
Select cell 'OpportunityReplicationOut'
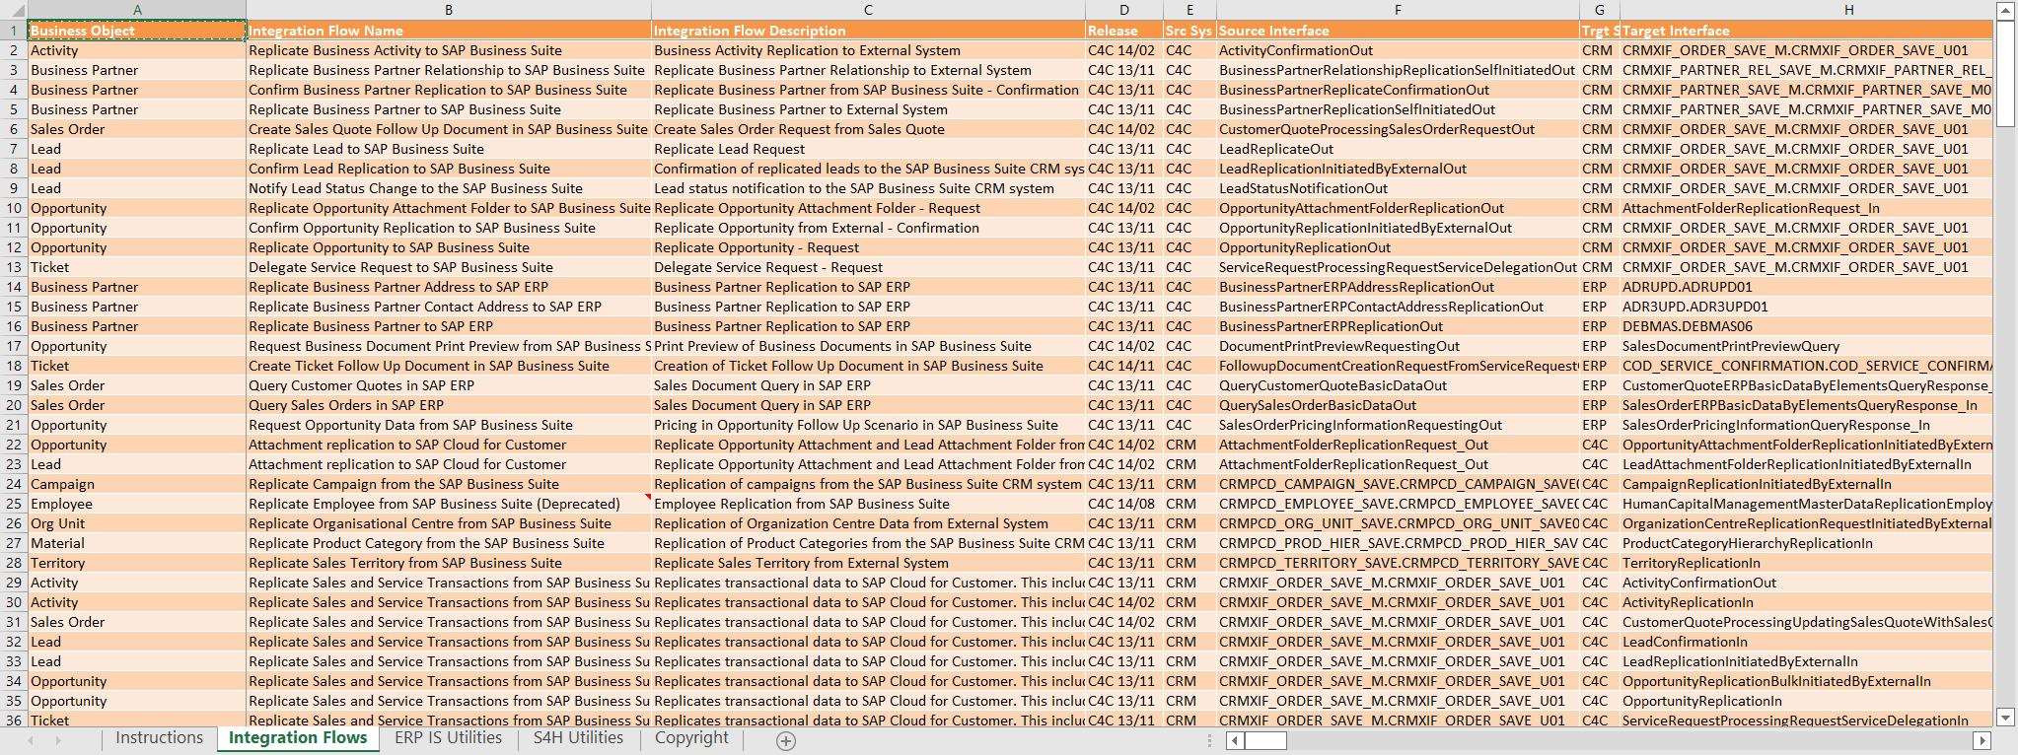tap(1398, 247)
